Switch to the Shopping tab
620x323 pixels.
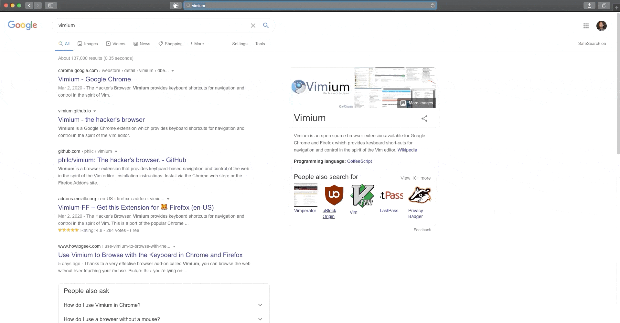coord(170,44)
